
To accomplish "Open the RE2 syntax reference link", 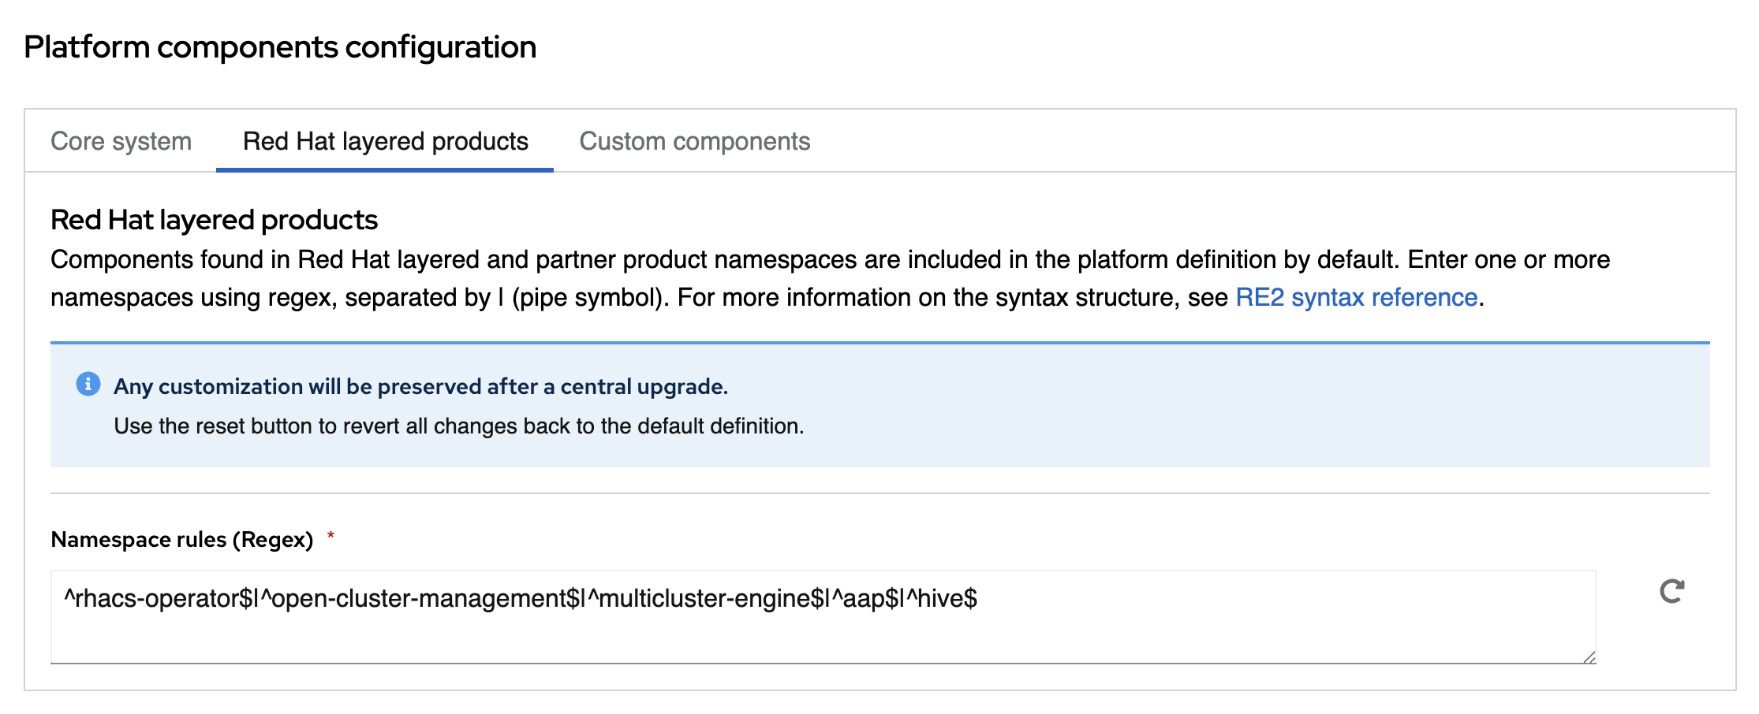I will coord(1356,298).
